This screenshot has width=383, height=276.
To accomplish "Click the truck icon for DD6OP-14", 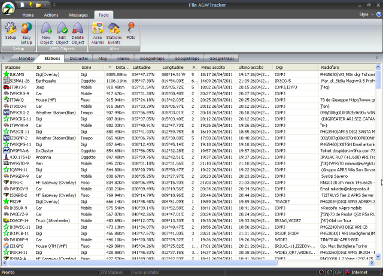I will coord(6,220).
